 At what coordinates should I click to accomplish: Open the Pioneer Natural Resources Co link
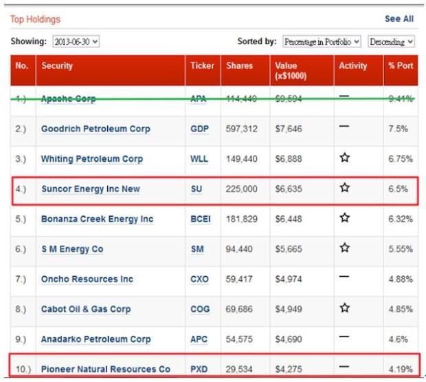click(x=106, y=369)
